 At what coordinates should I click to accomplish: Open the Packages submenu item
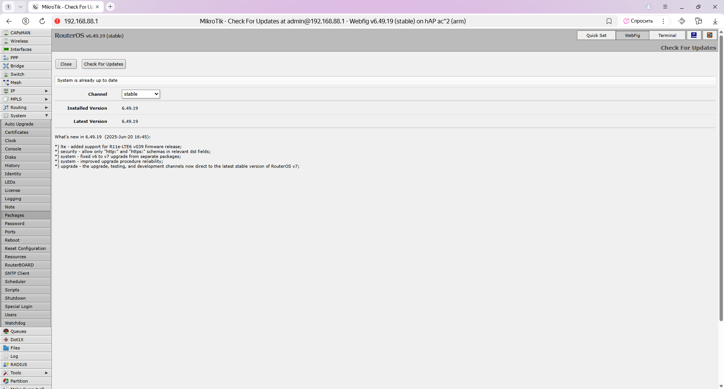pyautogui.click(x=26, y=215)
